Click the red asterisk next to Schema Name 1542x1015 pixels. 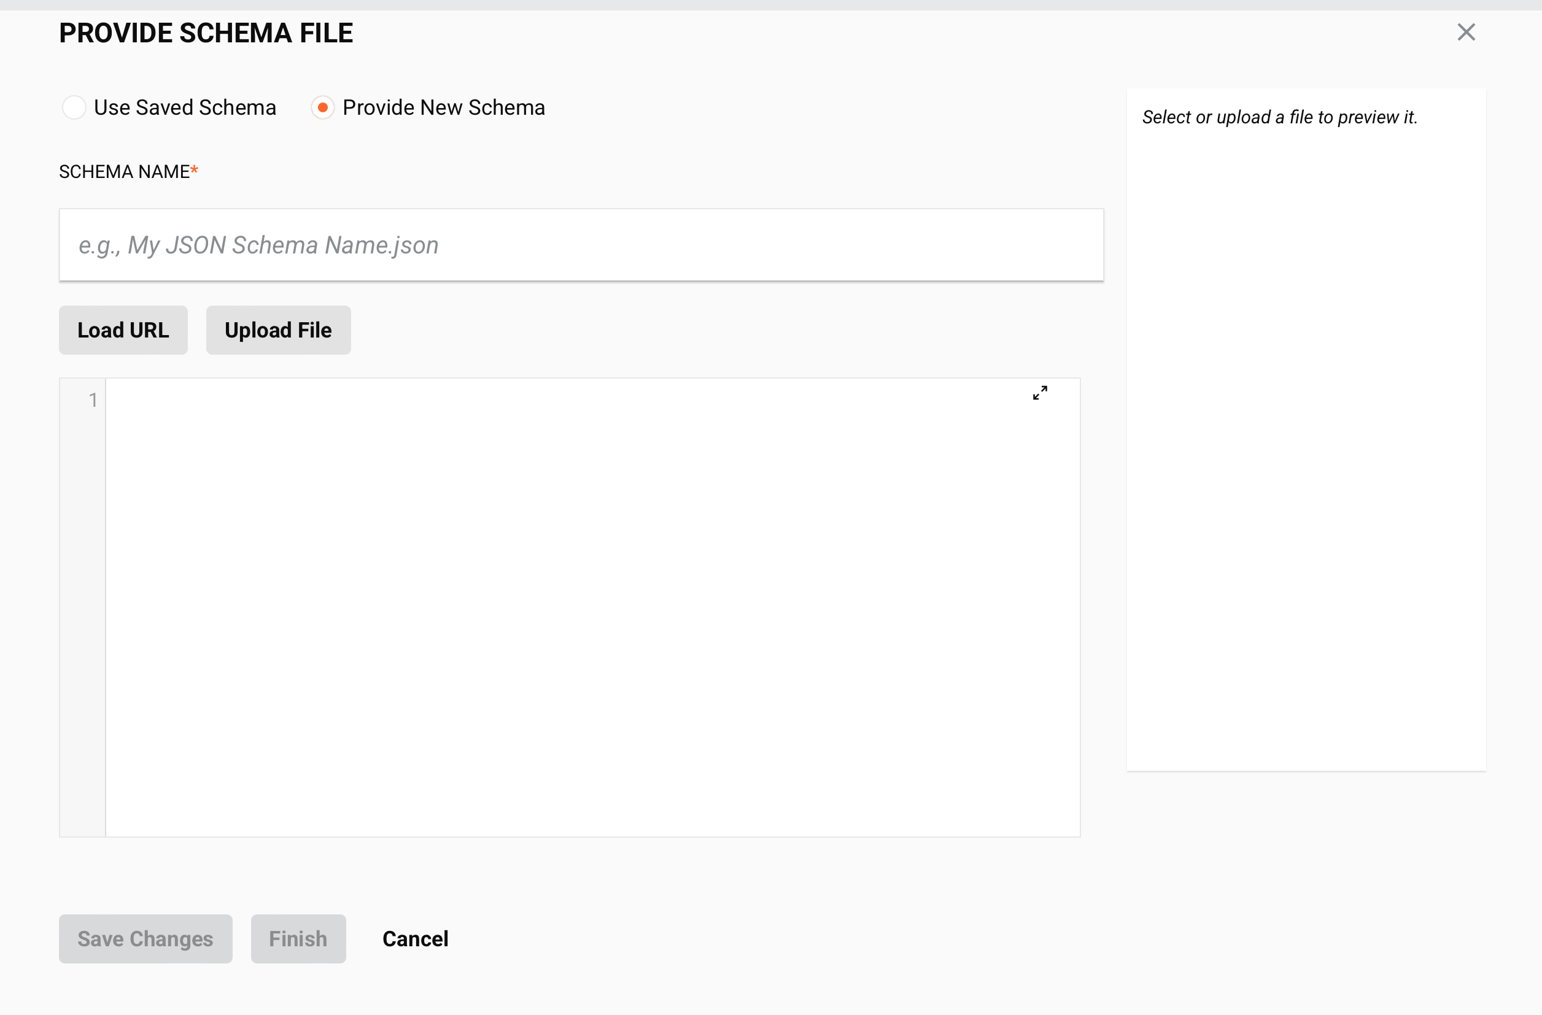(x=194, y=170)
